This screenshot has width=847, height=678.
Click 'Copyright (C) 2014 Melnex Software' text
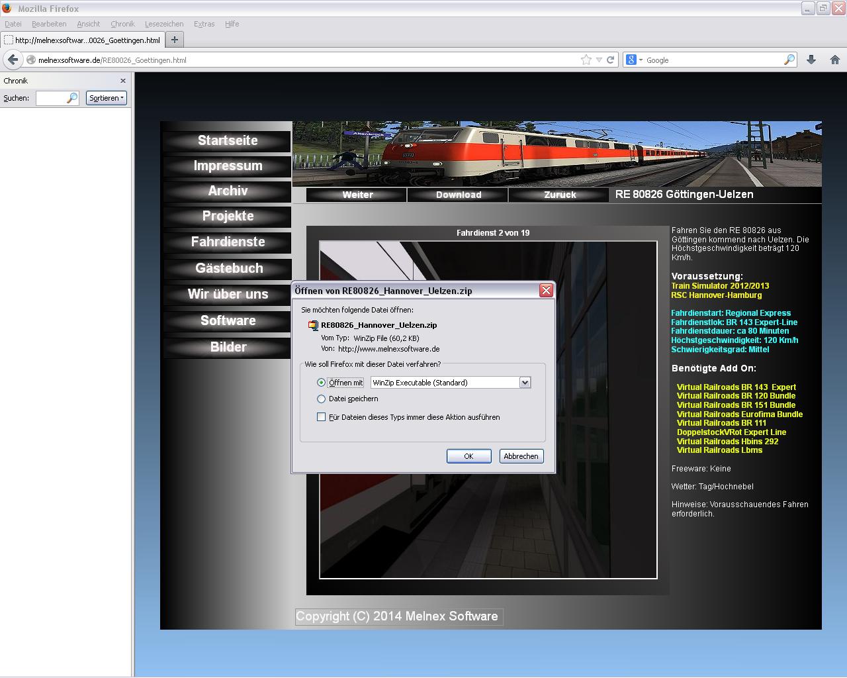397,616
